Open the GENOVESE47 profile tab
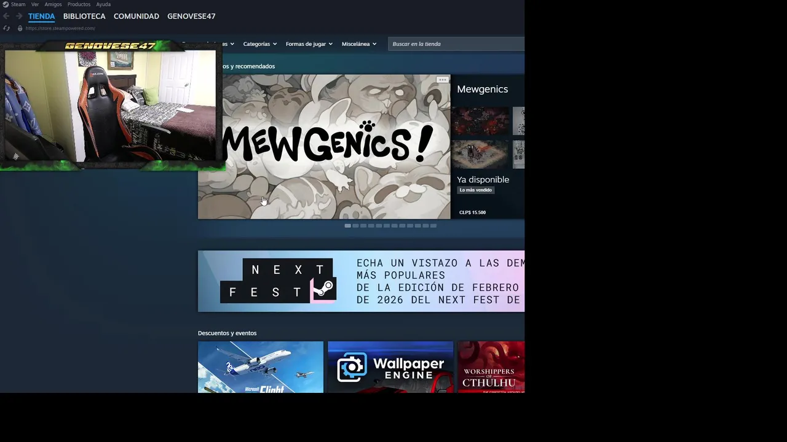This screenshot has height=442, width=787. (191, 16)
